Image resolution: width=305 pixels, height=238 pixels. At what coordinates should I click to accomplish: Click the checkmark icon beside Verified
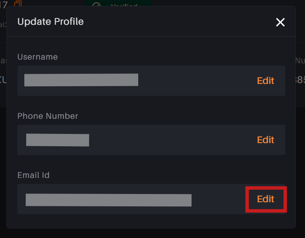[x=96, y=5]
